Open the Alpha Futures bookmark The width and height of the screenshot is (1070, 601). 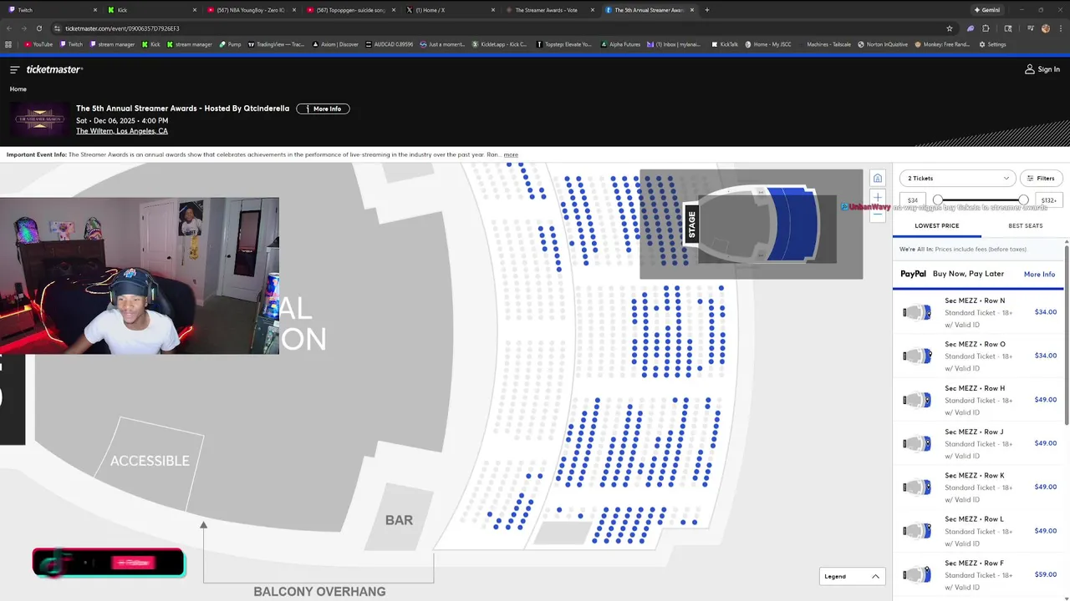(x=620, y=44)
